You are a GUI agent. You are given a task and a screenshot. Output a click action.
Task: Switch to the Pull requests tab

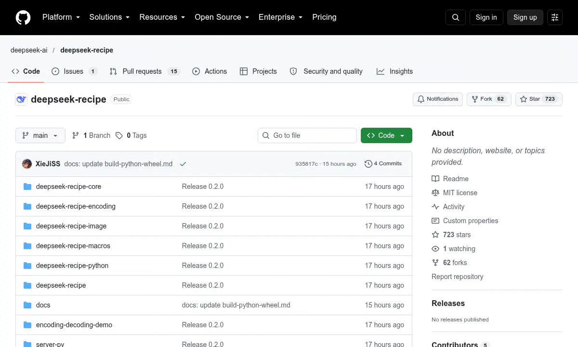[x=144, y=71]
